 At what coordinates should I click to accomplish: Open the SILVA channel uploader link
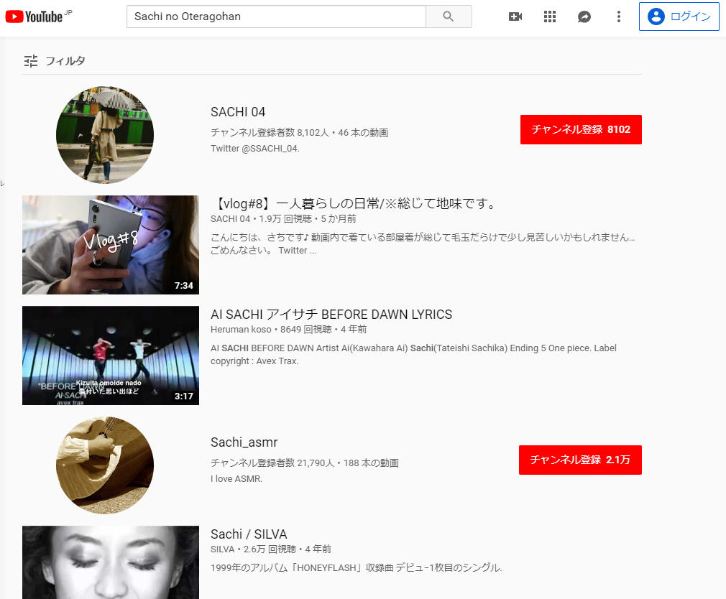(x=223, y=549)
